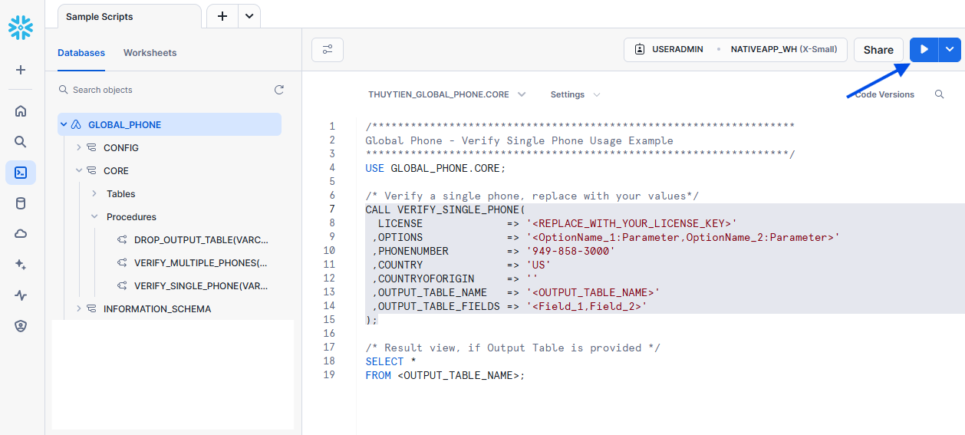
Task: Open the filter sliders button
Action: point(328,50)
